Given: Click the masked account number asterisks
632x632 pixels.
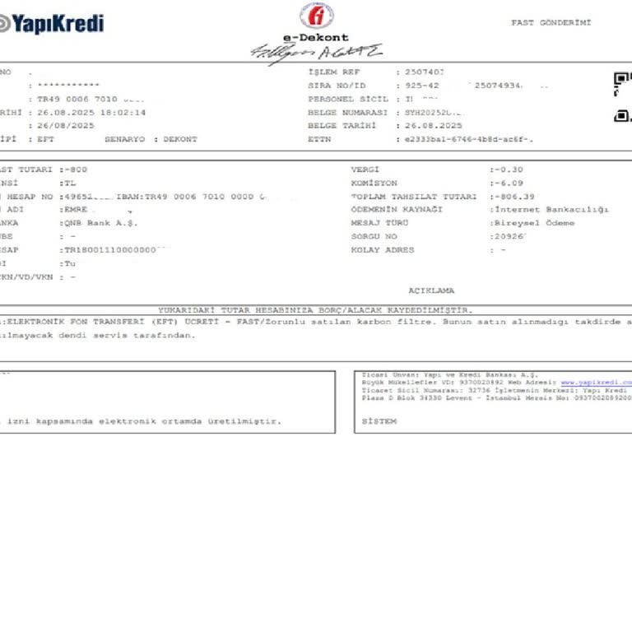Looking at the screenshot, I should click(x=68, y=85).
